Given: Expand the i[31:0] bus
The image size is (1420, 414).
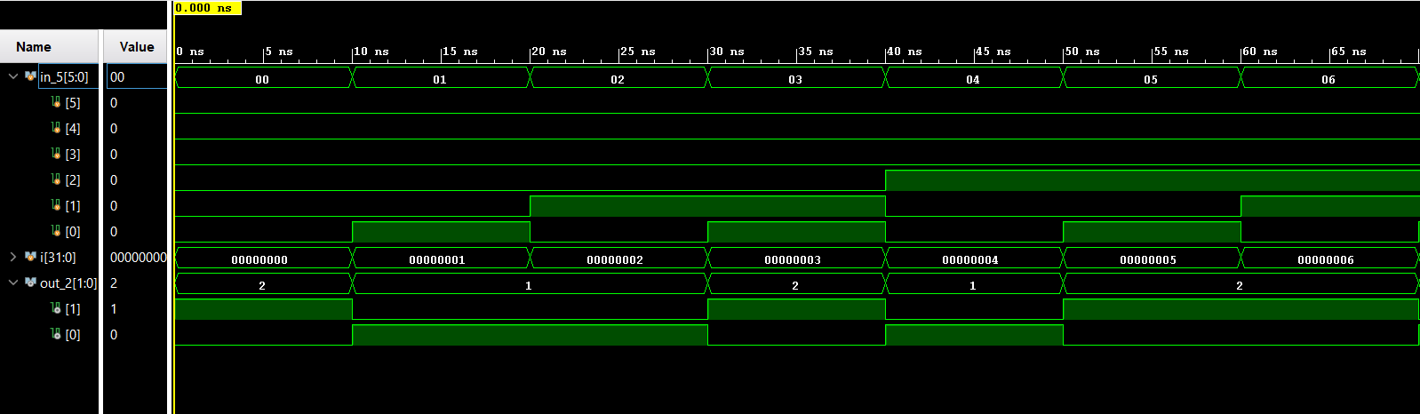Looking at the screenshot, I should point(13,257).
